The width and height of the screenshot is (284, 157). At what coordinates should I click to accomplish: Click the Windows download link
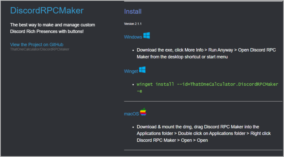pyautogui.click(x=133, y=37)
